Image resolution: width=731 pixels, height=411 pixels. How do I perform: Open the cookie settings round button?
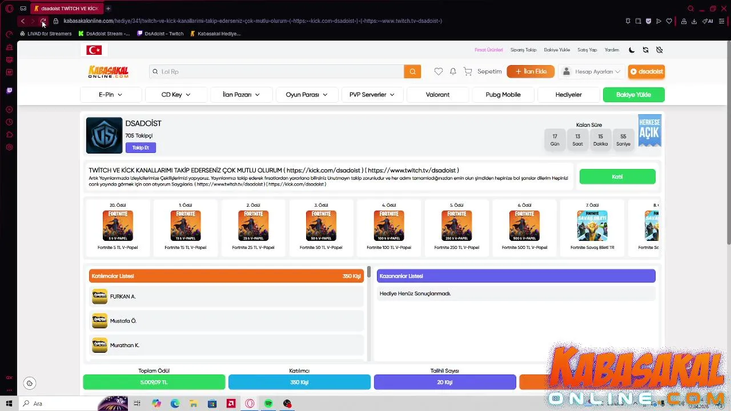coord(30,383)
